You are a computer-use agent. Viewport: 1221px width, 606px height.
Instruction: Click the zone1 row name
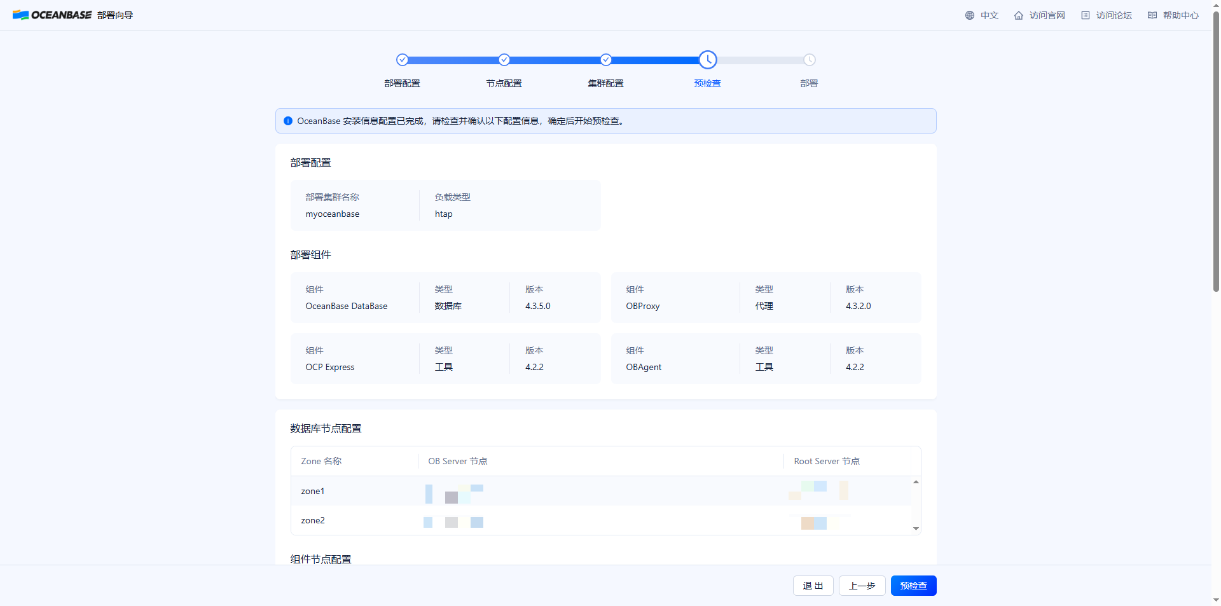313,491
